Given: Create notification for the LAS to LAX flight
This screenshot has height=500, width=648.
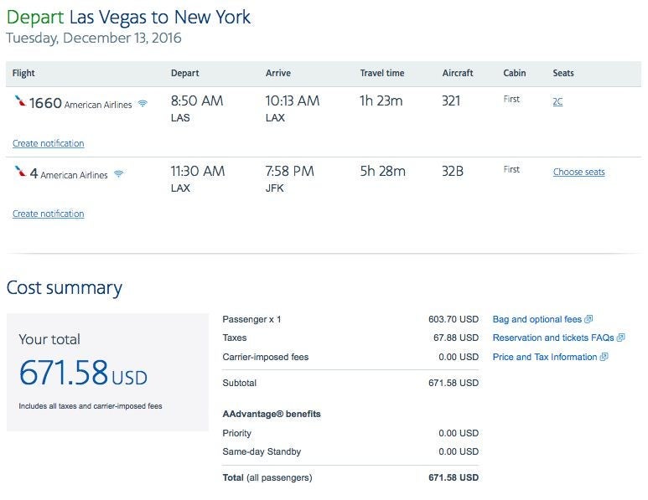Looking at the screenshot, I should point(48,143).
